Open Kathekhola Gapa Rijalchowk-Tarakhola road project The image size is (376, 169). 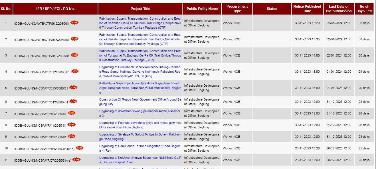point(140,88)
